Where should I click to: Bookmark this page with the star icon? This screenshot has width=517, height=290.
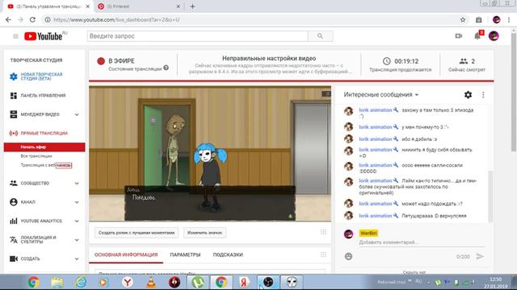click(463, 19)
